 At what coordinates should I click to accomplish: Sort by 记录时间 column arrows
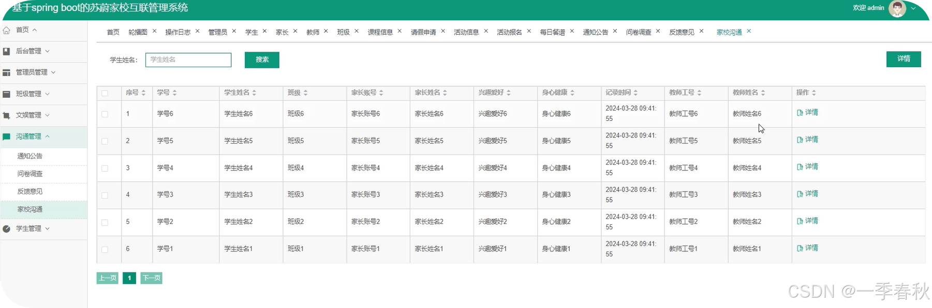pyautogui.click(x=635, y=93)
